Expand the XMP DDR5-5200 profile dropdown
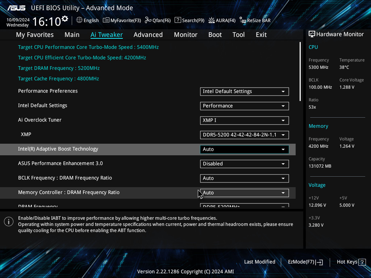This screenshot has width=371, height=278. [x=245, y=135]
